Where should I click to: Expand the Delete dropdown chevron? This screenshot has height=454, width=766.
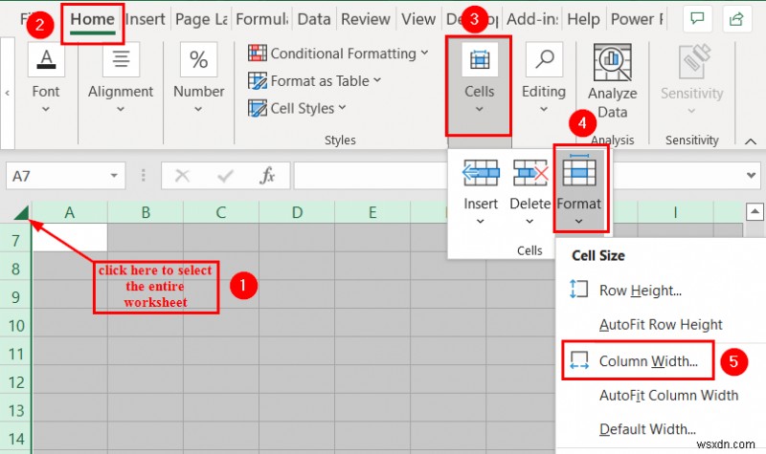pos(529,222)
